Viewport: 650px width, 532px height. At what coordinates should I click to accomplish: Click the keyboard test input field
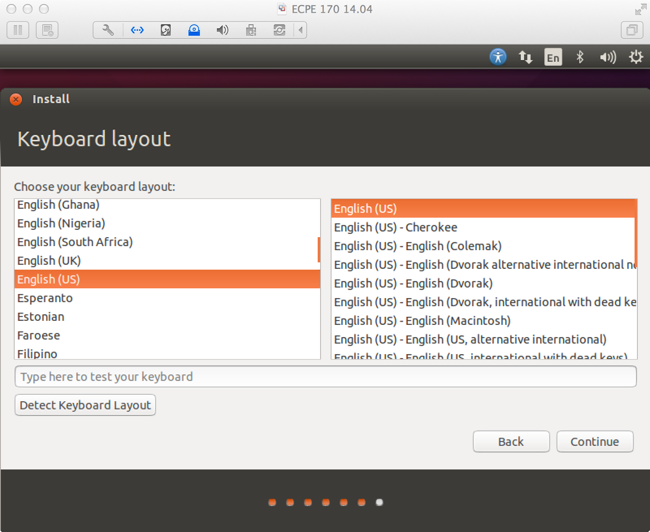[325, 376]
